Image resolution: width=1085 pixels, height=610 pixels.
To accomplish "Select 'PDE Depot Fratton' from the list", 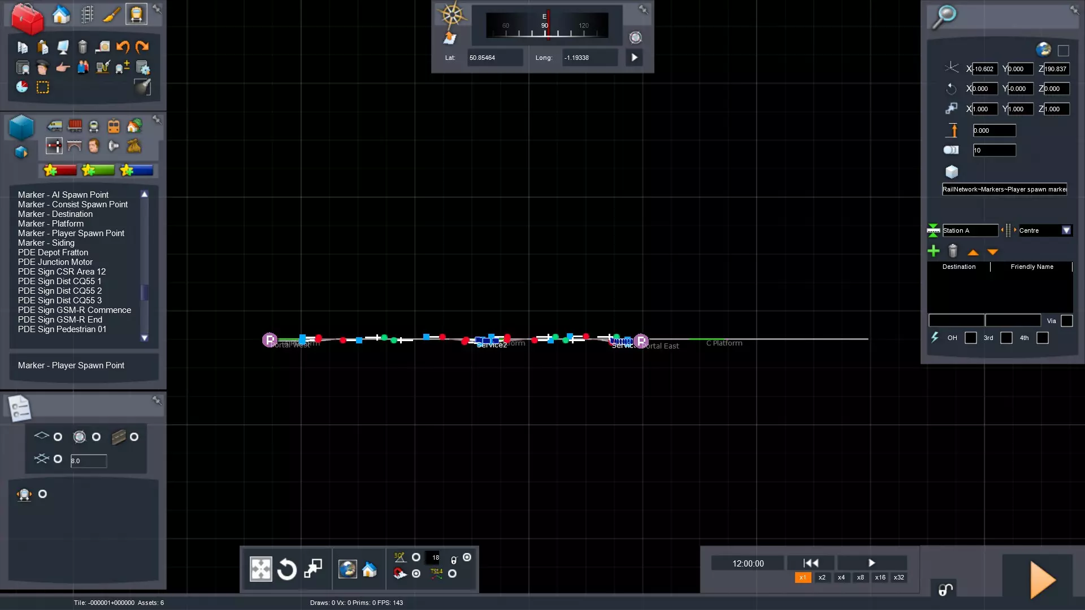I will (53, 252).
